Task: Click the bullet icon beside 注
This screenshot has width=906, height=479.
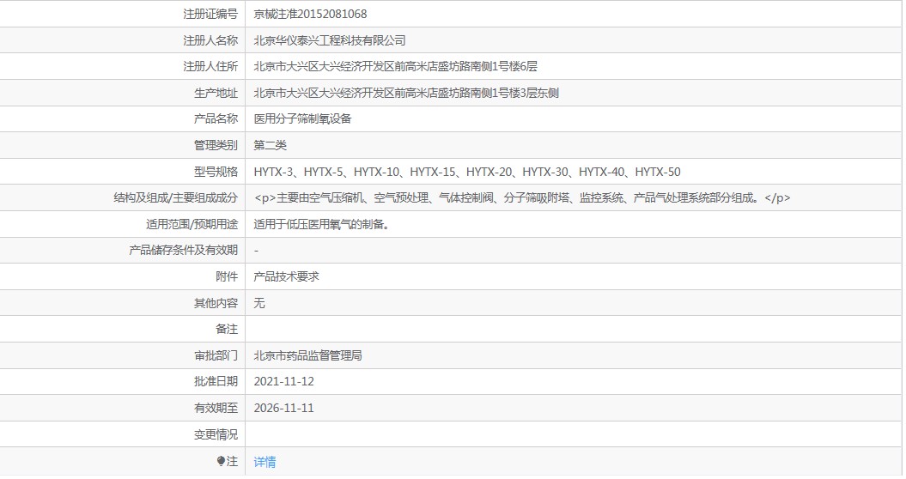Action: (221, 461)
